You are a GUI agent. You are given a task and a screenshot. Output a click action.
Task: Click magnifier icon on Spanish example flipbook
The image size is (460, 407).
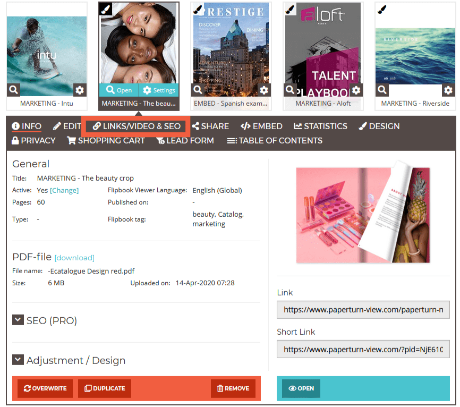(198, 90)
